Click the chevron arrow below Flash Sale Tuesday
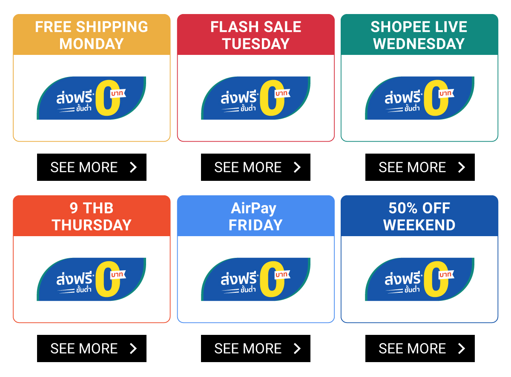This screenshot has width=511, height=377. click(x=297, y=167)
